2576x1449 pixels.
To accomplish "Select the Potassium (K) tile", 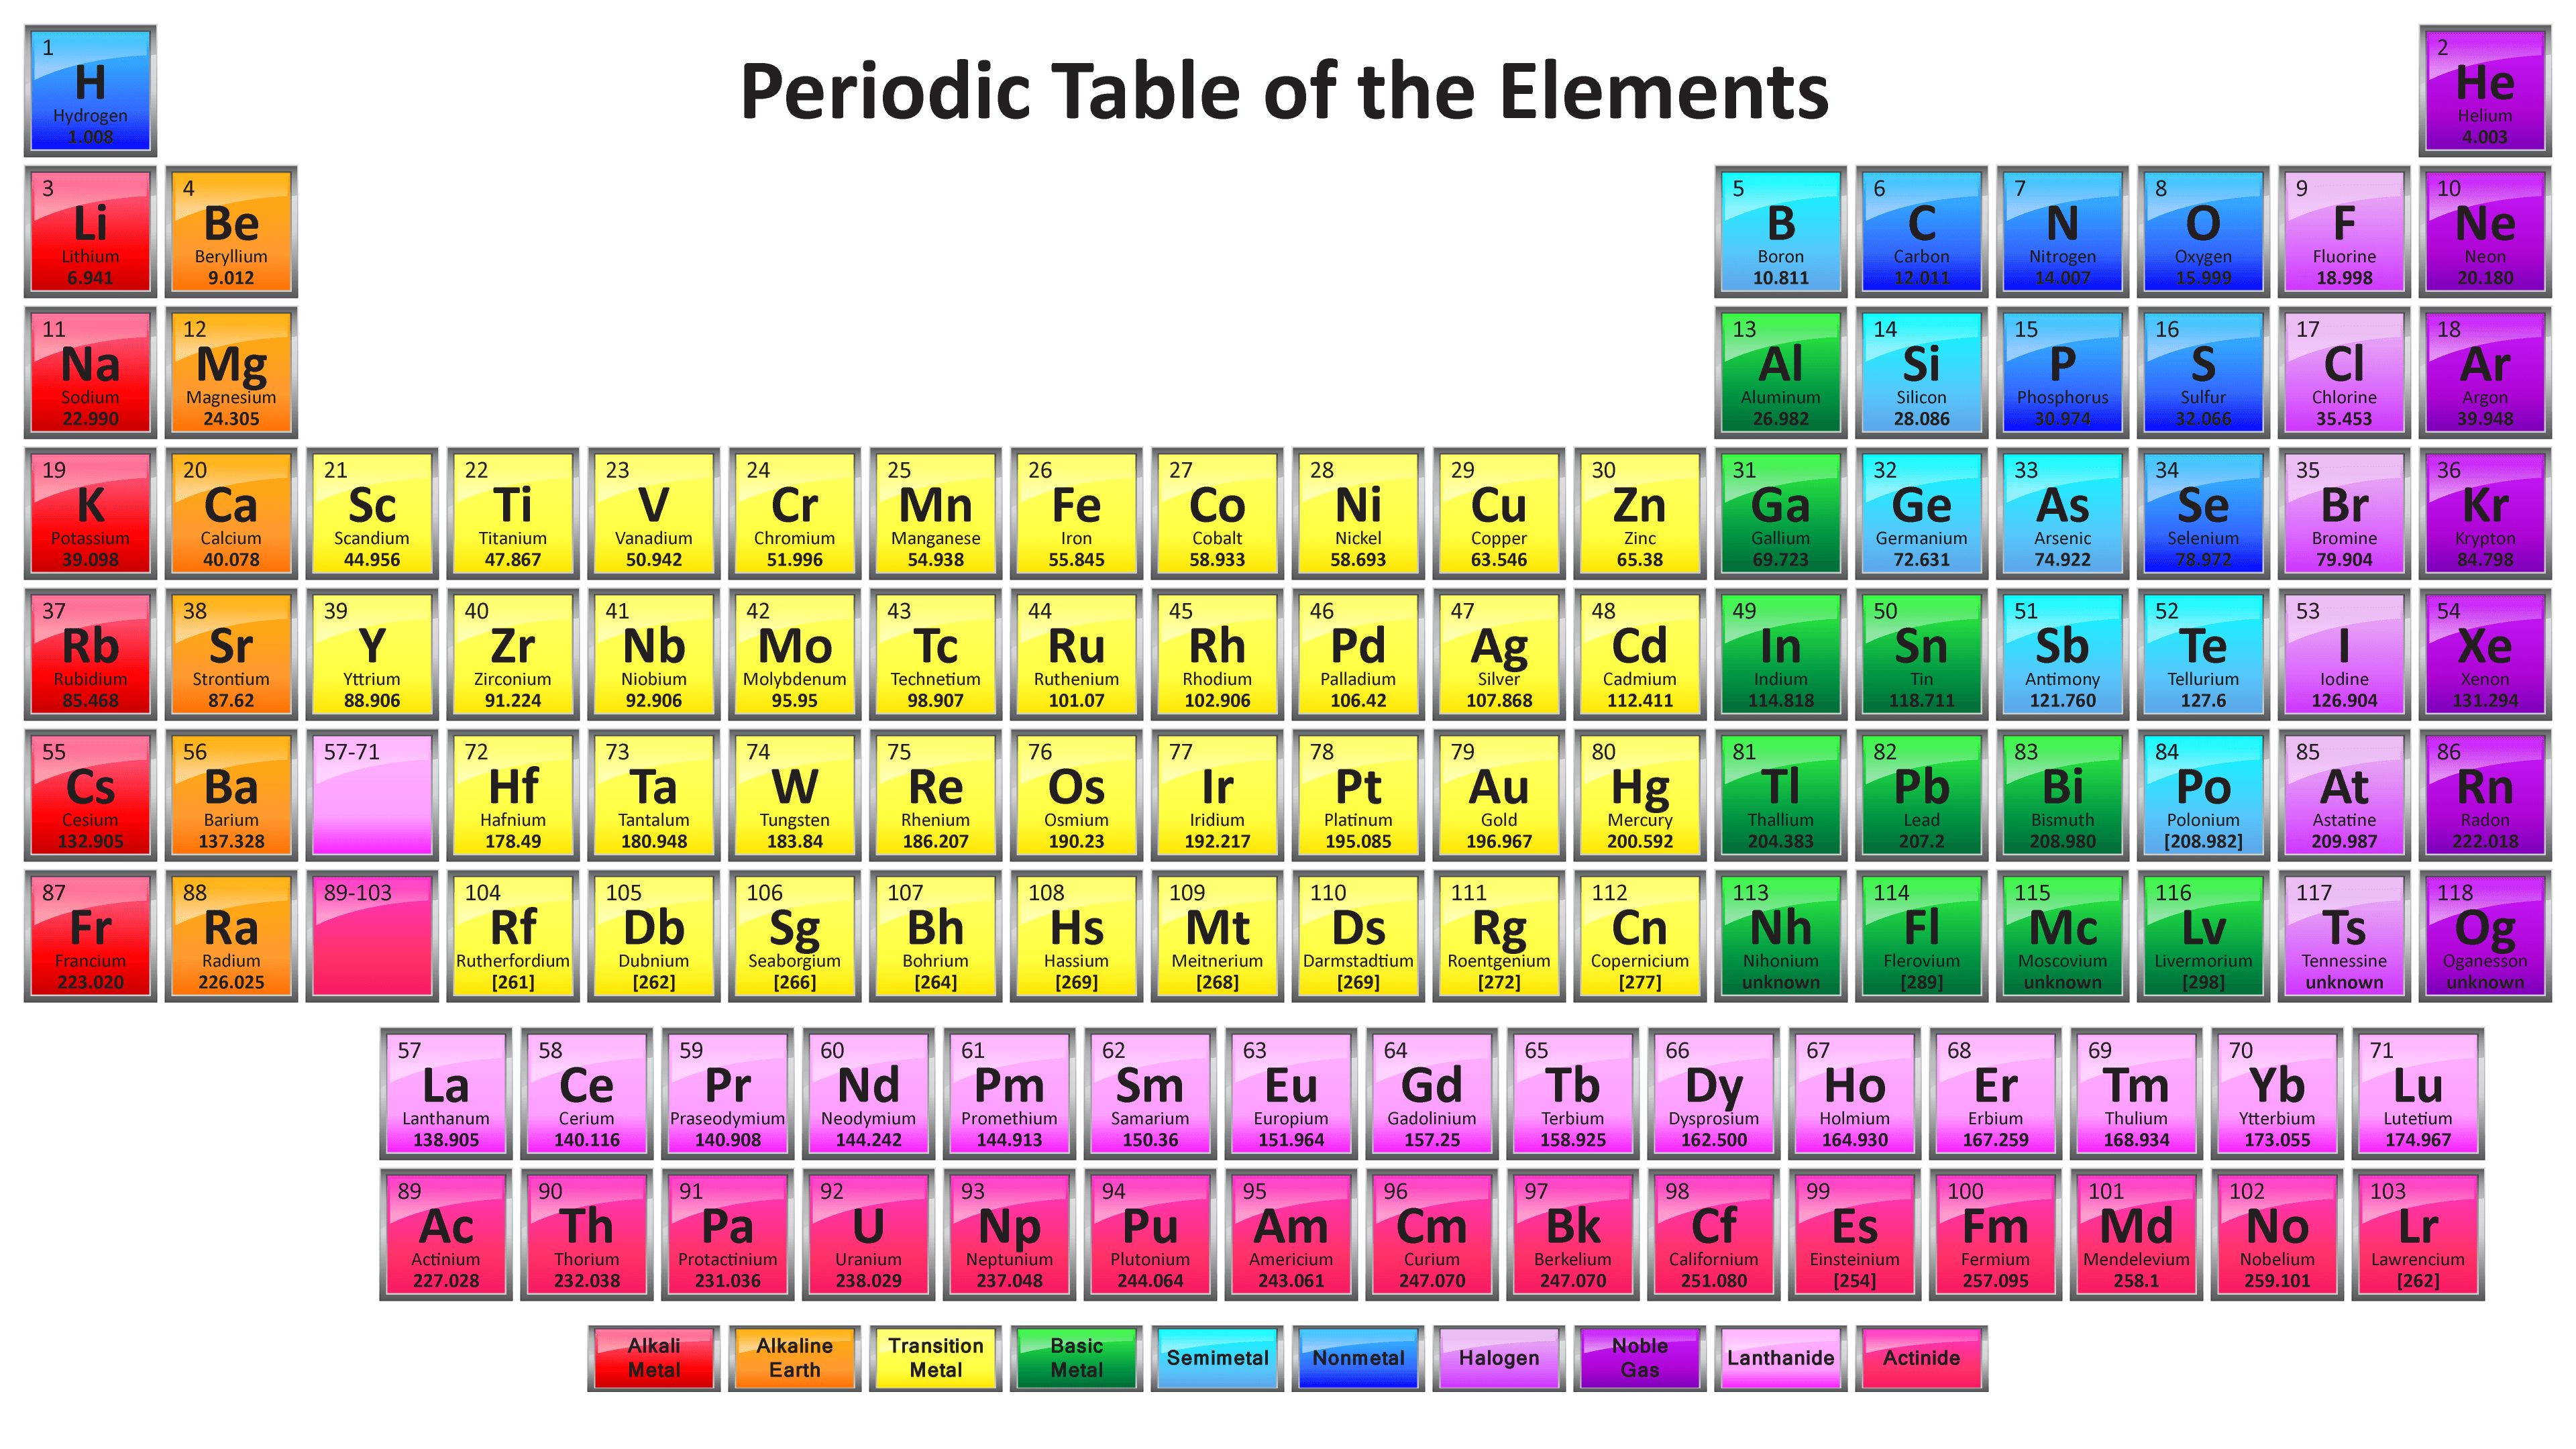I will pos(90,514).
